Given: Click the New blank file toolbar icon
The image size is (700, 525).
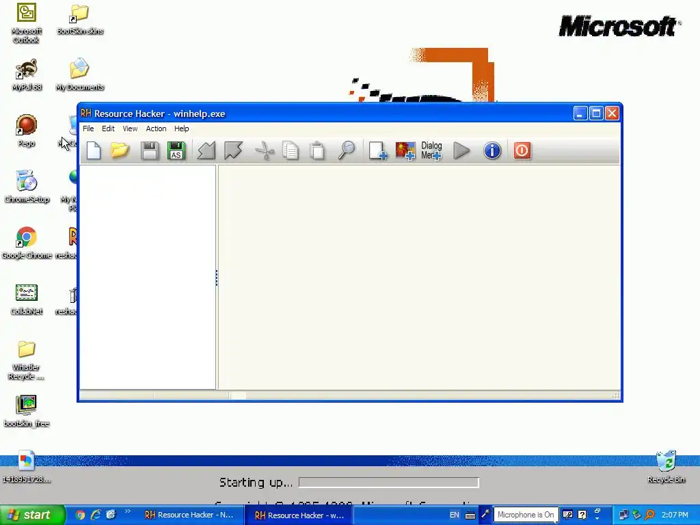Looking at the screenshot, I should (x=94, y=150).
